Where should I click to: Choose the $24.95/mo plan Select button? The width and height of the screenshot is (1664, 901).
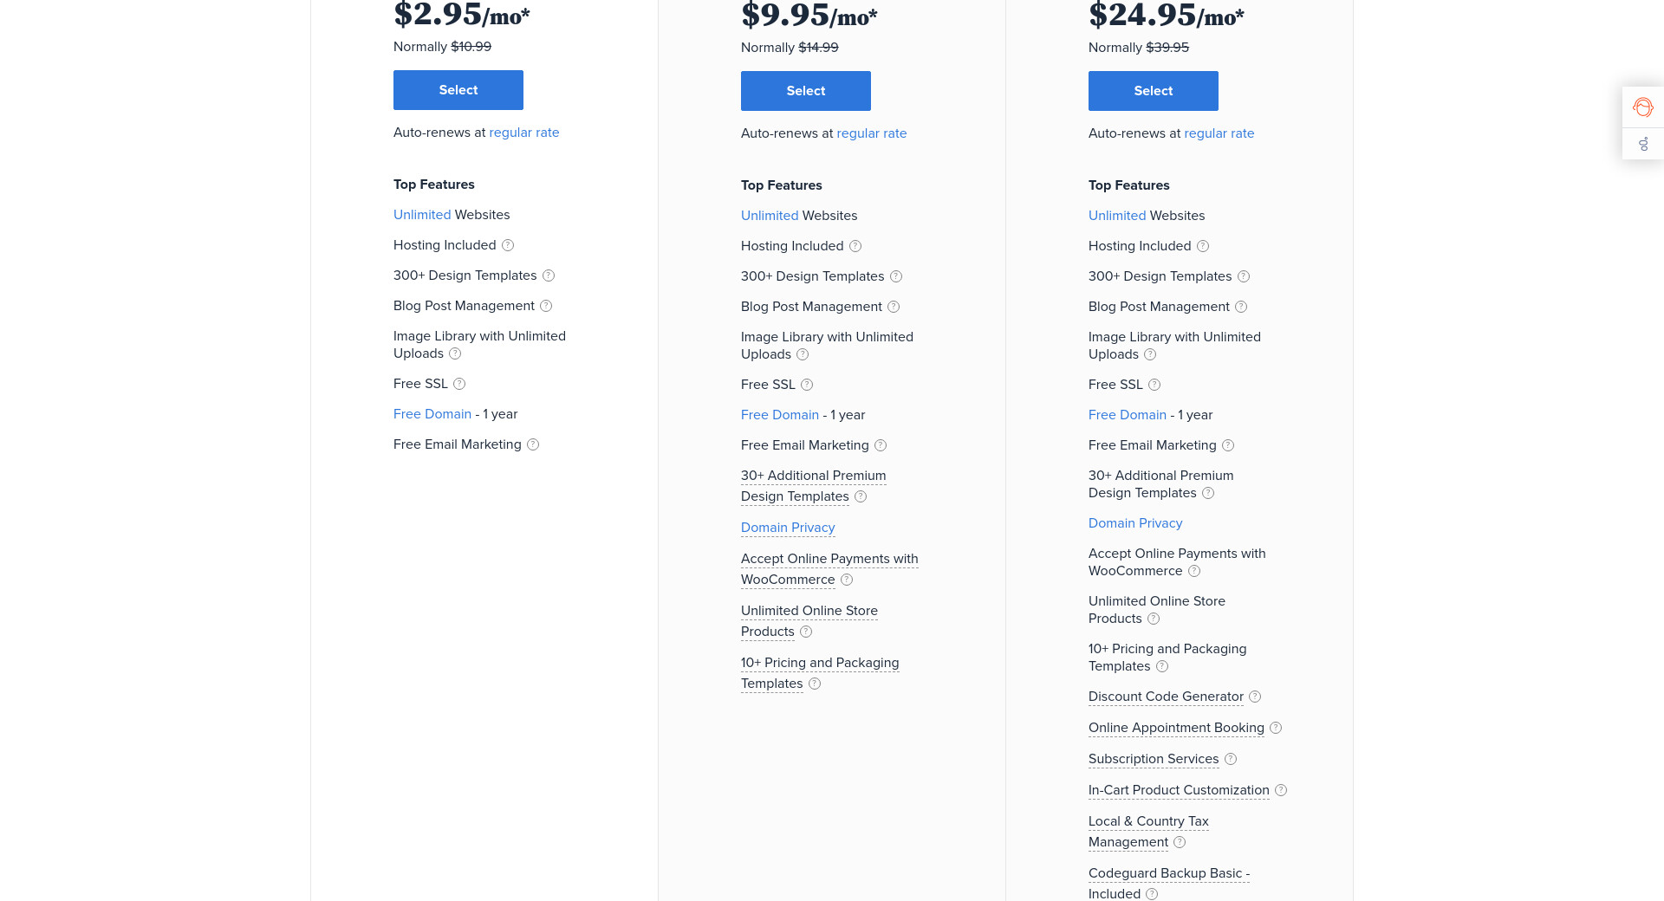(1153, 91)
